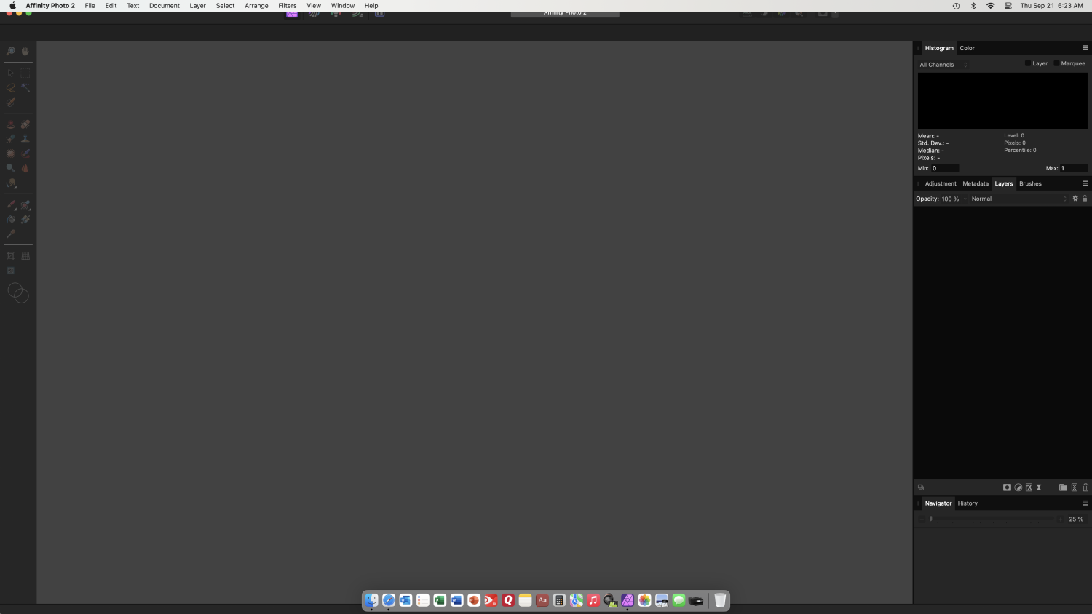Toggle the lock icon in the Layers panel
1092x614 pixels.
point(1085,198)
